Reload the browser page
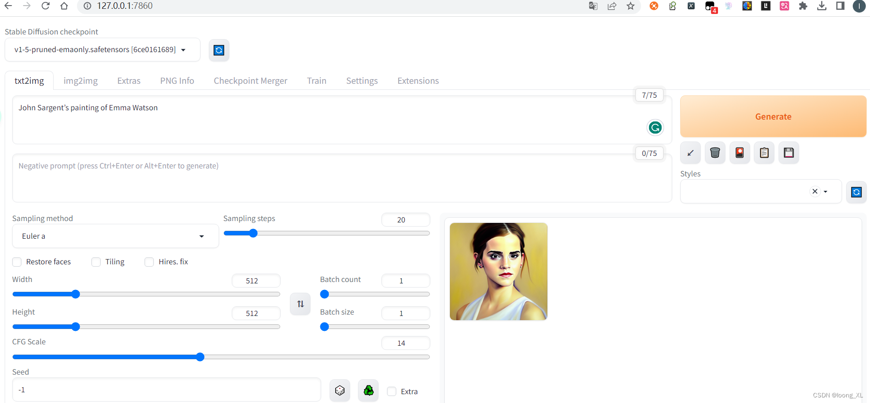 pyautogui.click(x=45, y=6)
